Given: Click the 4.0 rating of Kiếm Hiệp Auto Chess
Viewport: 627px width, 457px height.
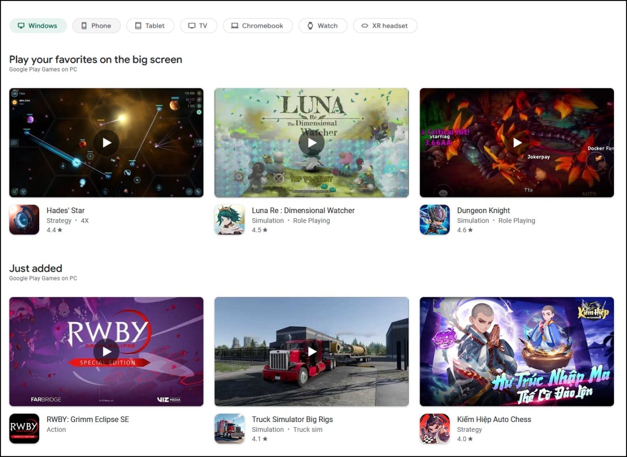Looking at the screenshot, I should tap(465, 439).
